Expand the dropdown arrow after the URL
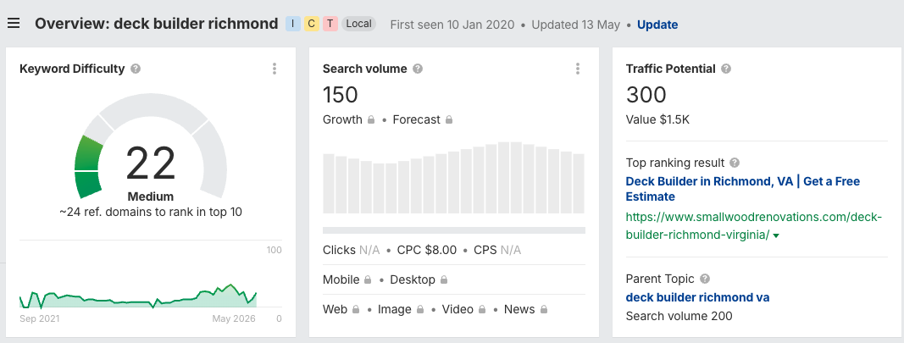The height and width of the screenshot is (343, 904). [776, 235]
